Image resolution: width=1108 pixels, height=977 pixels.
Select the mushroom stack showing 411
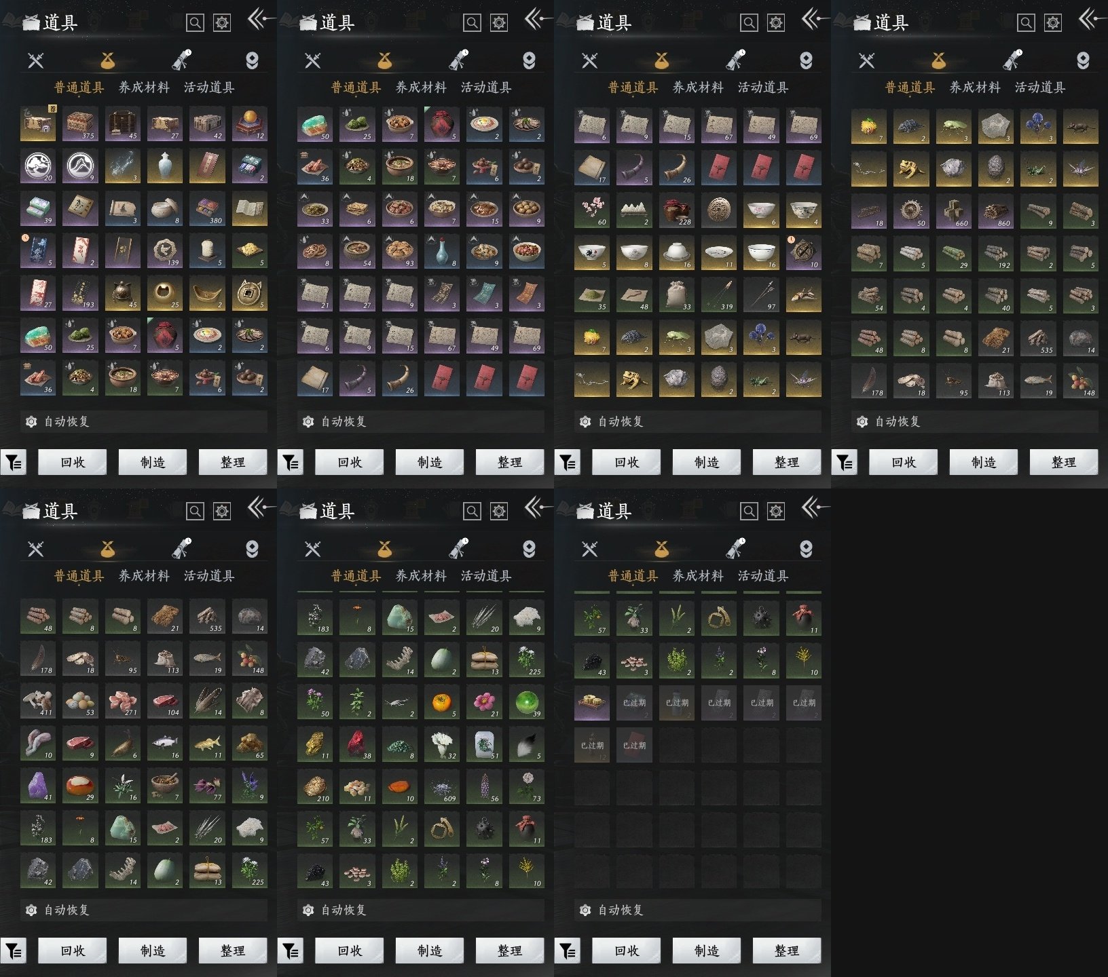tap(38, 702)
